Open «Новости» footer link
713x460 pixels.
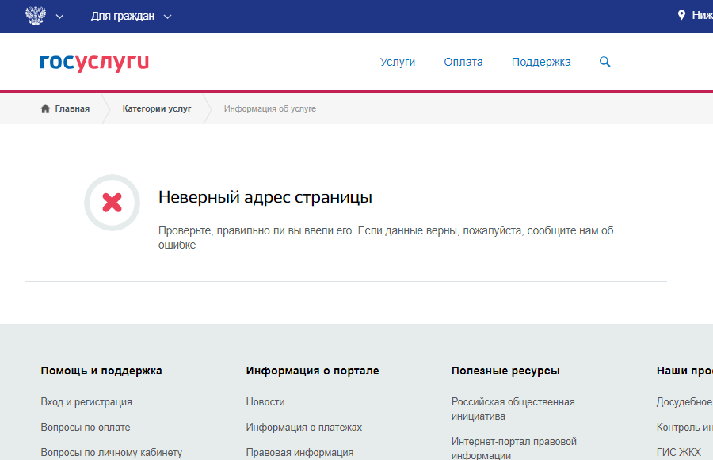pos(265,402)
